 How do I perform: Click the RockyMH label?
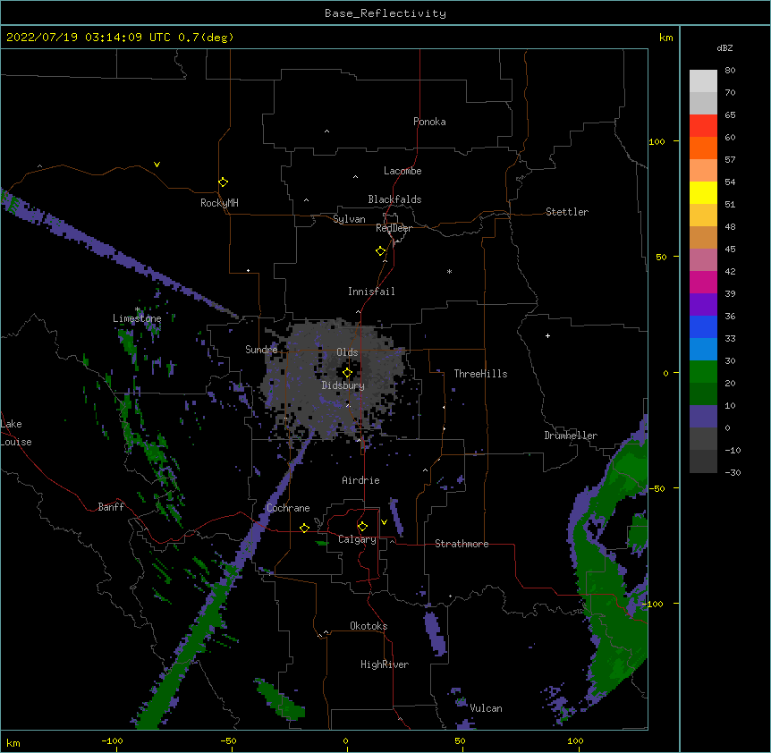coord(219,203)
